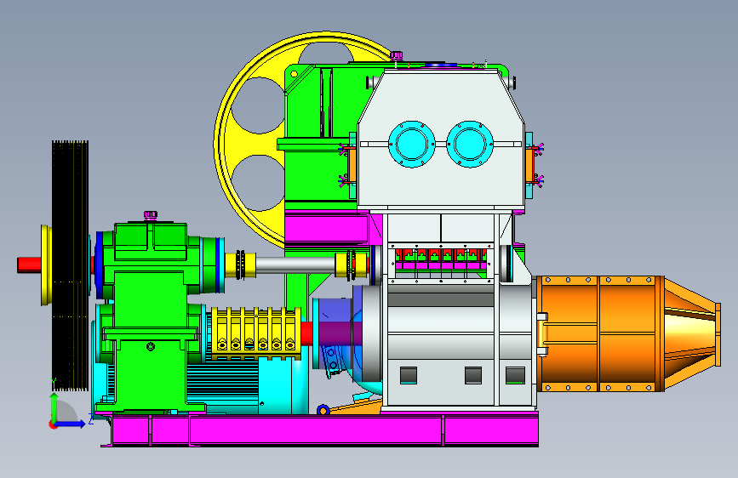Click the blue Z axis arrow

point(72,424)
